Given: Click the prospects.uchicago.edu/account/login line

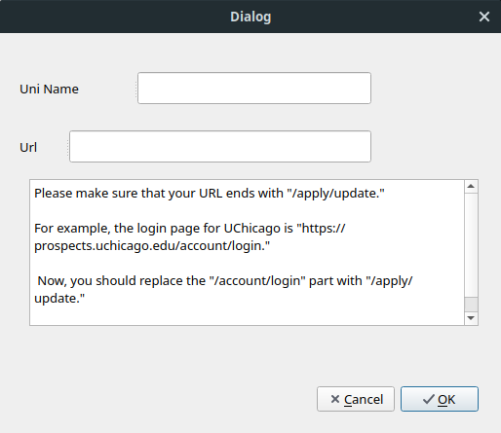Looking at the screenshot, I should (152, 246).
